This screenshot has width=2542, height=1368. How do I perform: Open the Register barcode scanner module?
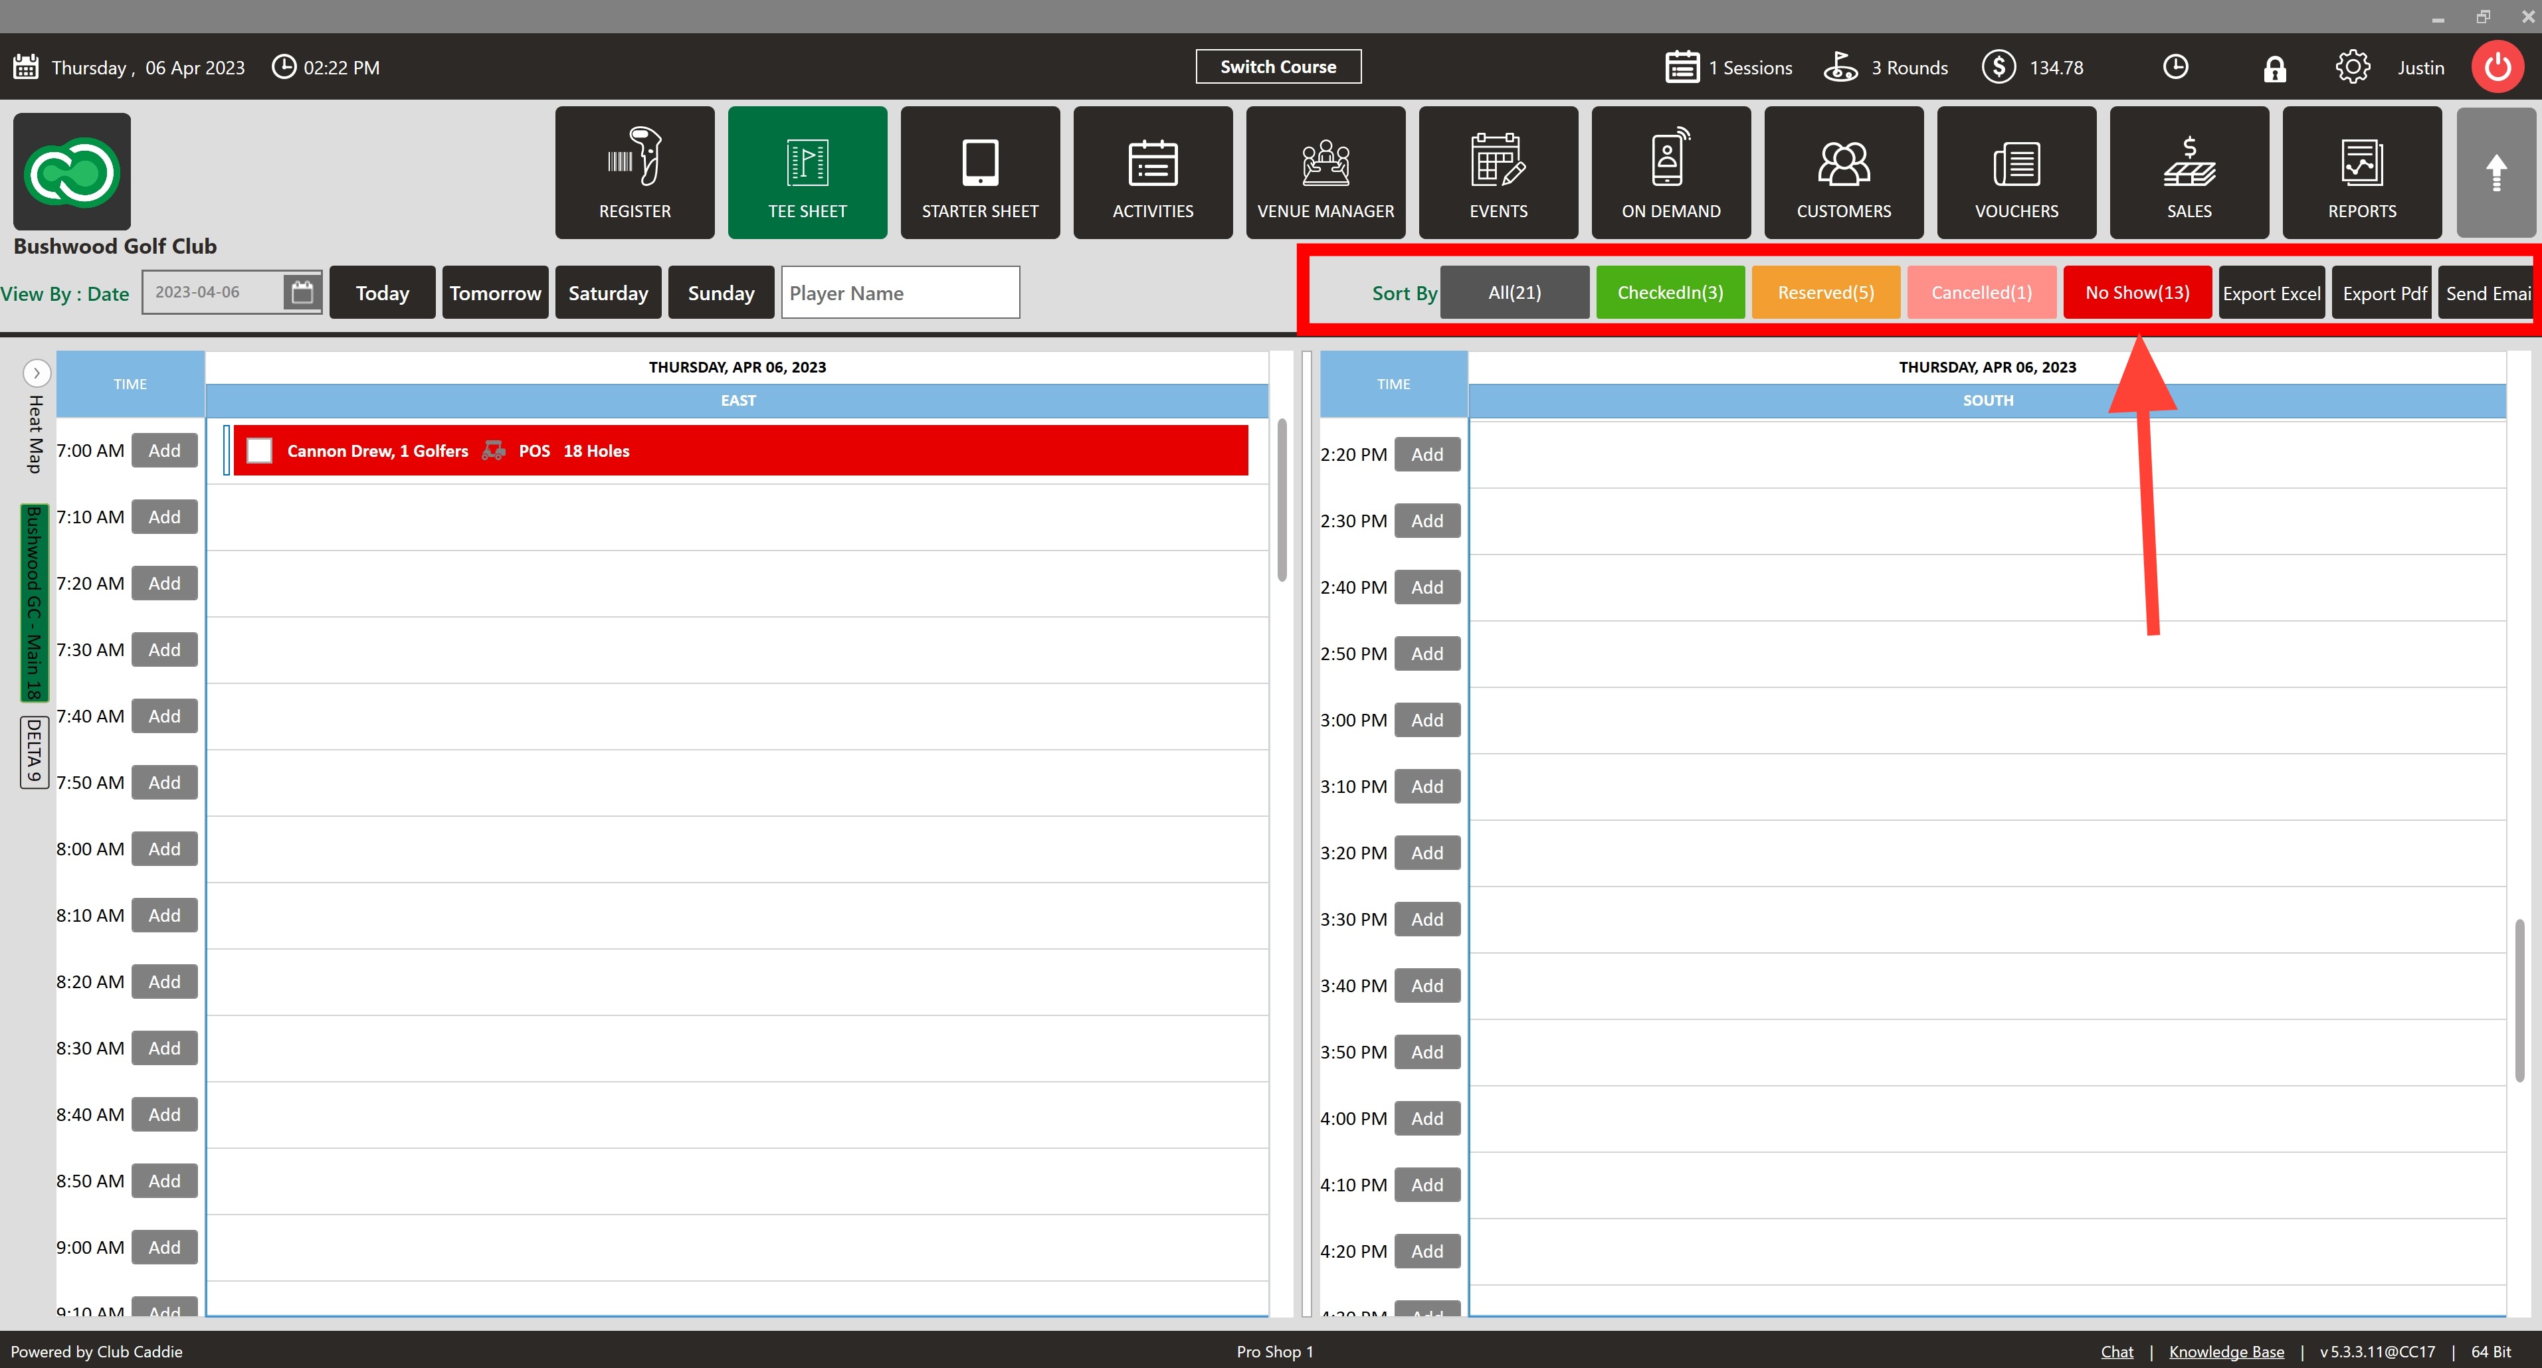(635, 173)
